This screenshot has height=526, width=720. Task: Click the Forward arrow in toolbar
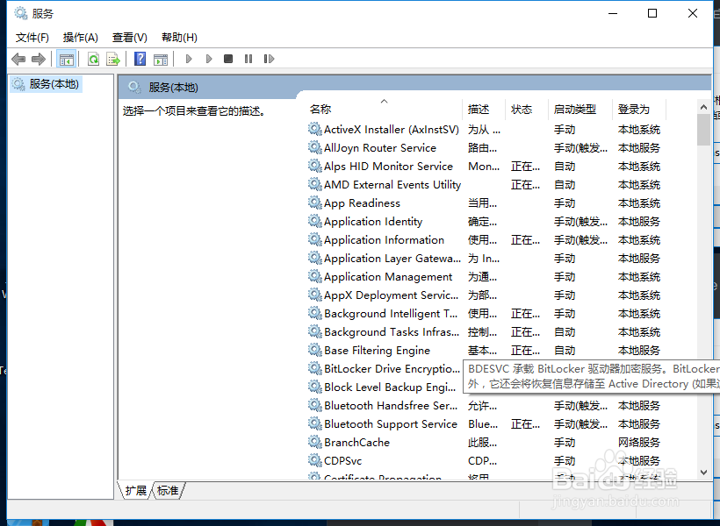(x=39, y=59)
